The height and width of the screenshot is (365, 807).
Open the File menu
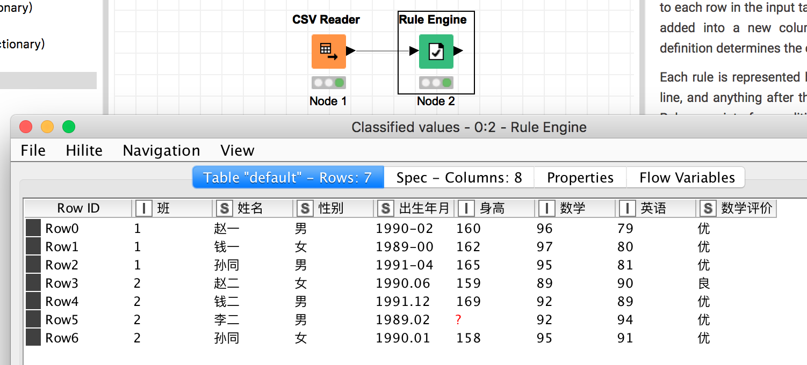33,150
